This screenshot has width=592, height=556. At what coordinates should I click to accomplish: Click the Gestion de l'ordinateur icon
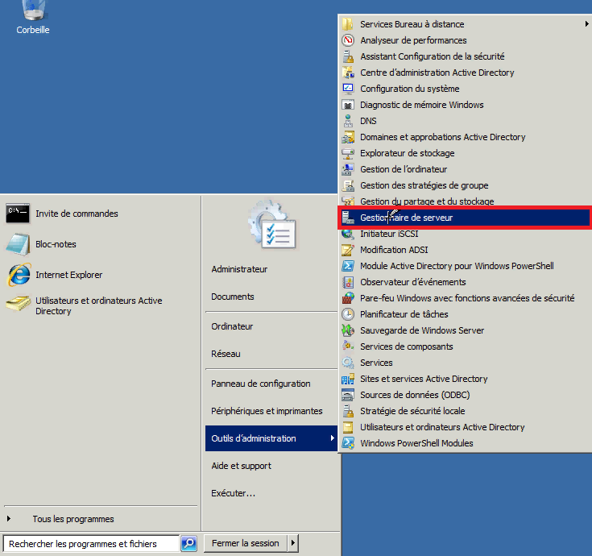tap(348, 169)
